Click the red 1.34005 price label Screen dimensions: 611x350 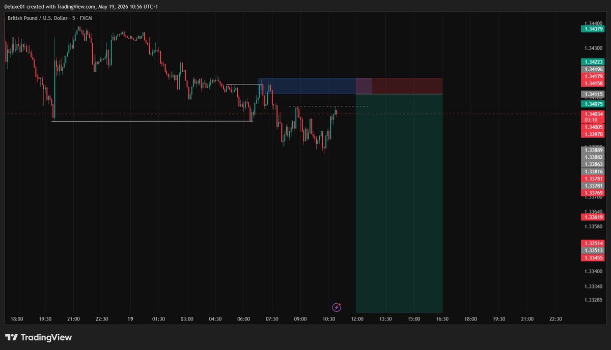pyautogui.click(x=592, y=127)
